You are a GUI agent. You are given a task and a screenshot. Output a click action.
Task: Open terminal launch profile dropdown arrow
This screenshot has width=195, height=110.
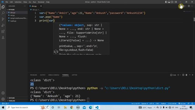click(x=180, y=75)
